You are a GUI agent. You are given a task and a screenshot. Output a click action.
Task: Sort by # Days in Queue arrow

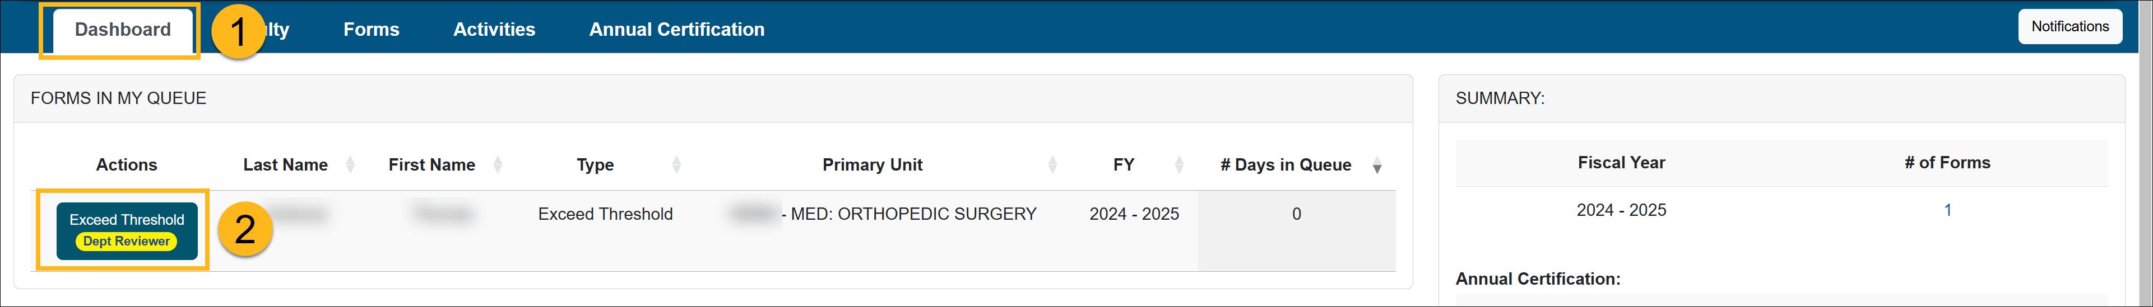(1376, 166)
